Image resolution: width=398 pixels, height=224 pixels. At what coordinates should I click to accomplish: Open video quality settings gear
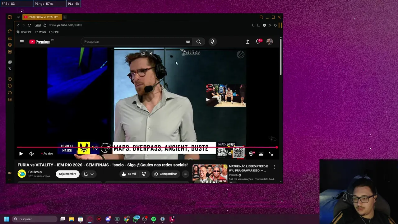tap(251, 154)
